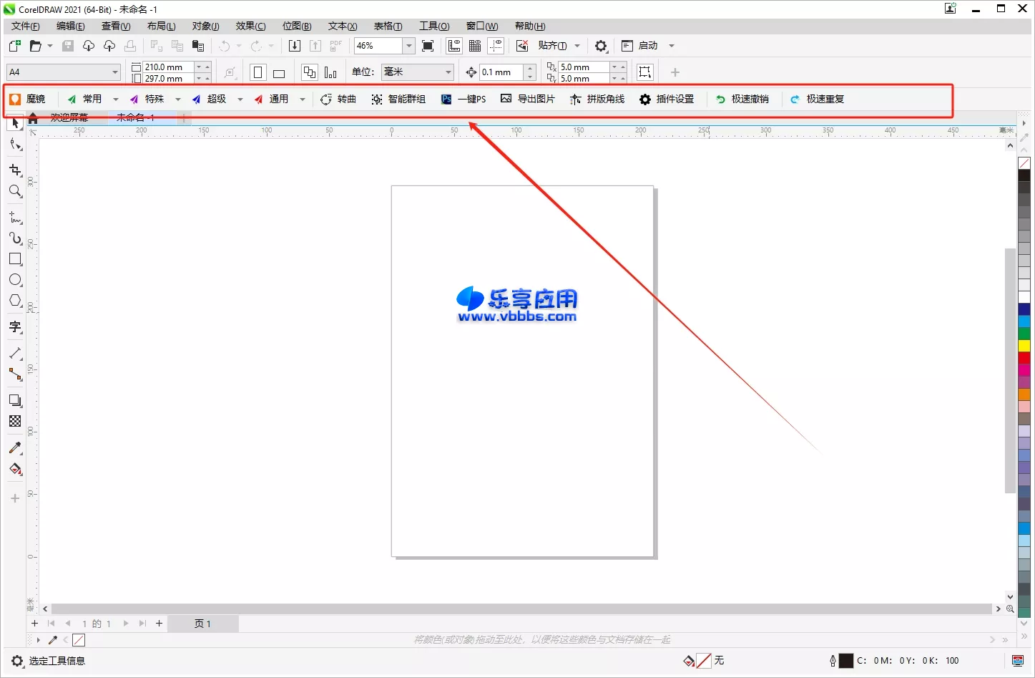1035x678 pixels.
Task: Toggle landscape page orientation
Action: [279, 72]
